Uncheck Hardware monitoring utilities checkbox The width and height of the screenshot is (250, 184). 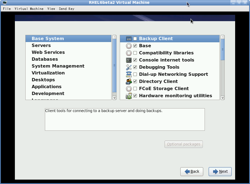pos(135,96)
